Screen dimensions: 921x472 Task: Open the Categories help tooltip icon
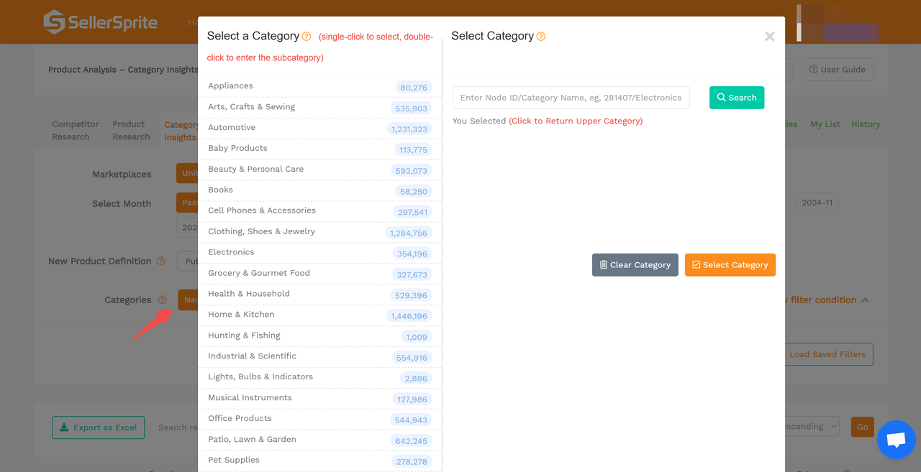(162, 300)
